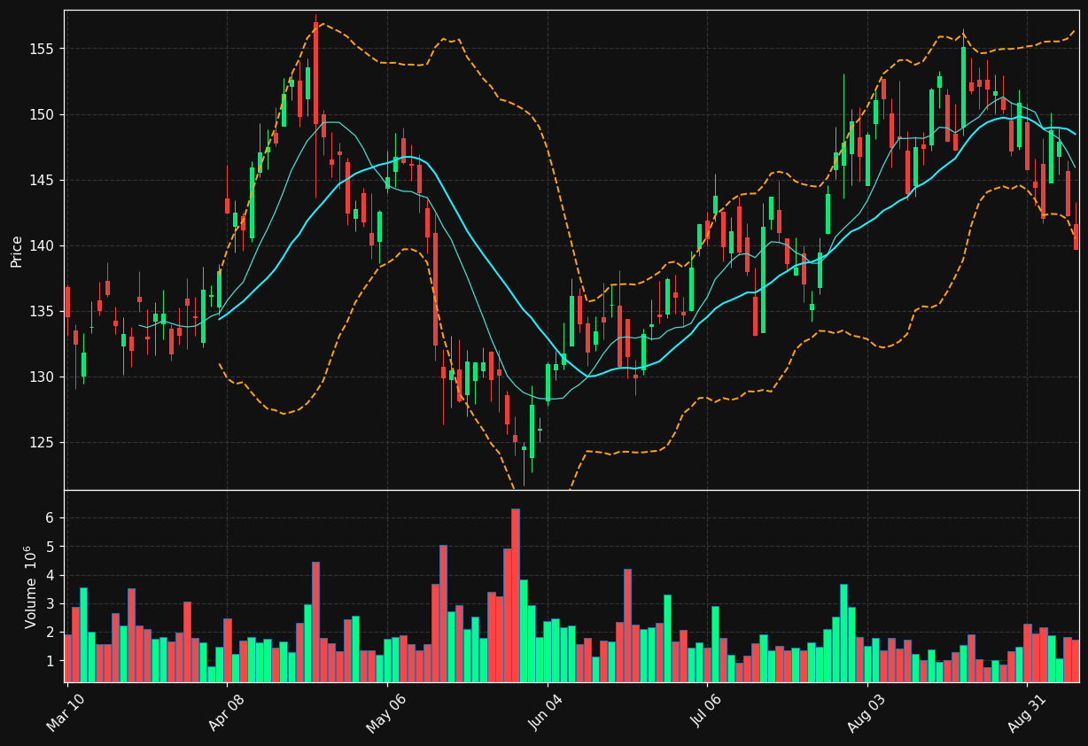This screenshot has height=746, width=1088.
Task: Click the volume axis value 5
Action: point(51,547)
